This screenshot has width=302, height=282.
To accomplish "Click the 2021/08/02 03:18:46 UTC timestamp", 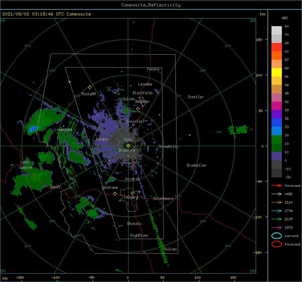I will [x=46, y=14].
